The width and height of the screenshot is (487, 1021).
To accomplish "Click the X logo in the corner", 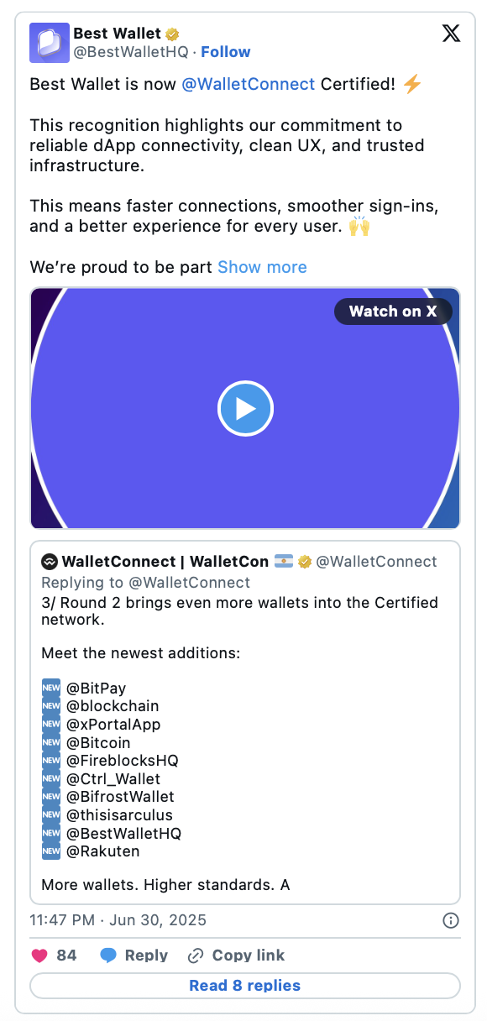I will point(451,34).
